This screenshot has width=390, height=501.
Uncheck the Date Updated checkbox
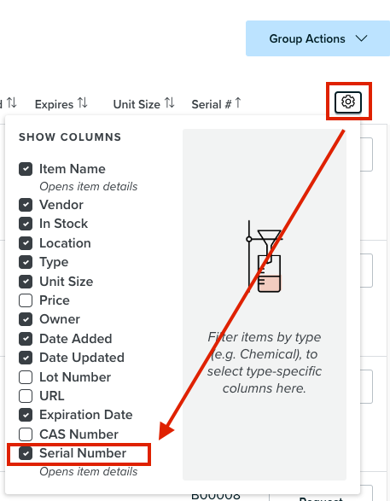click(26, 358)
